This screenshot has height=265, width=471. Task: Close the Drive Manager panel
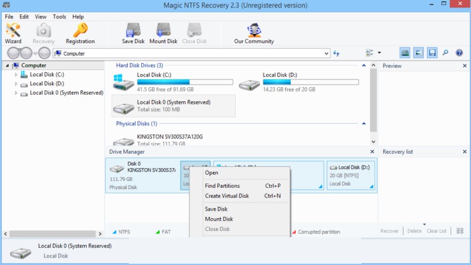(x=372, y=152)
